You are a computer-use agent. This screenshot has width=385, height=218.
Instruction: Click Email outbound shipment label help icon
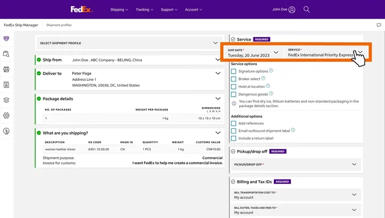click(293, 130)
